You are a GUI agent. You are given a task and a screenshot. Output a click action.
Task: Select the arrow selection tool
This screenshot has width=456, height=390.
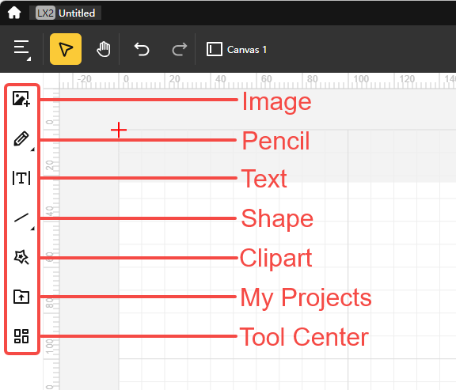point(66,49)
